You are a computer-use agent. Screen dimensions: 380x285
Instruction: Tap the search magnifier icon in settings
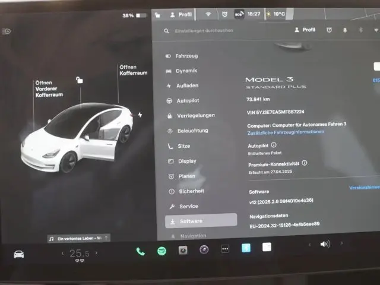pos(166,31)
